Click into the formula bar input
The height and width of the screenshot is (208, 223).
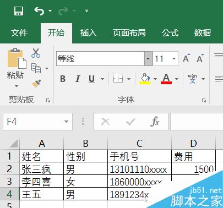click(197, 122)
